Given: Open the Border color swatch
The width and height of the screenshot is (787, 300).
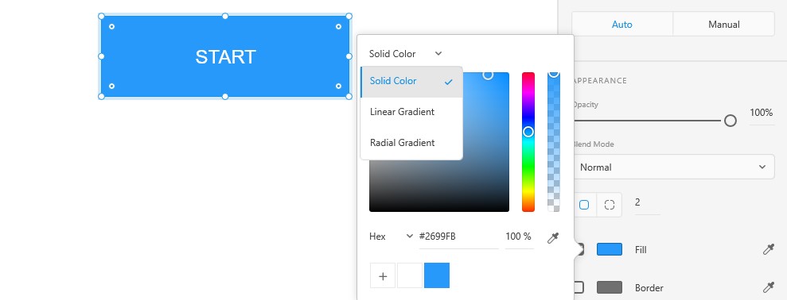Looking at the screenshot, I should (610, 287).
